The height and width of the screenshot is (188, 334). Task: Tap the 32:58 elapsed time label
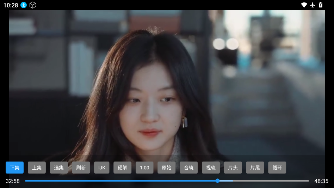pos(13,181)
